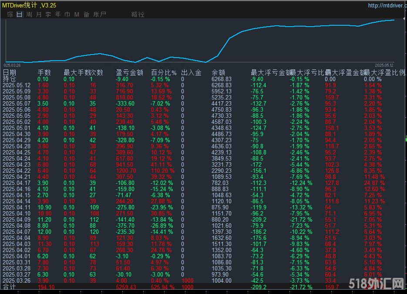Select the 2025.04.04 date row
The width and height of the screenshot is (407, 294).
204,238
